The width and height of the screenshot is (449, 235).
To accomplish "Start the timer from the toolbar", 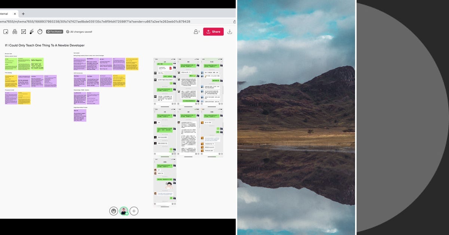I will (x=40, y=32).
